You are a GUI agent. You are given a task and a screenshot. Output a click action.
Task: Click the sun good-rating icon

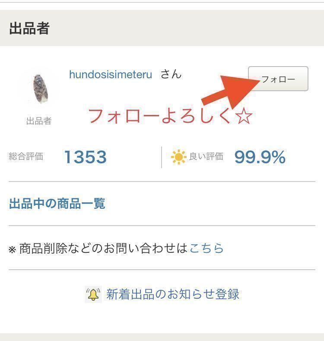point(178,157)
